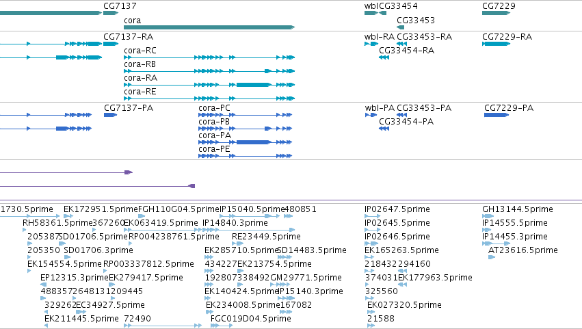This screenshot has height=329, width=582.
Task: Select the cora-PB protein label
Action: 214,122
